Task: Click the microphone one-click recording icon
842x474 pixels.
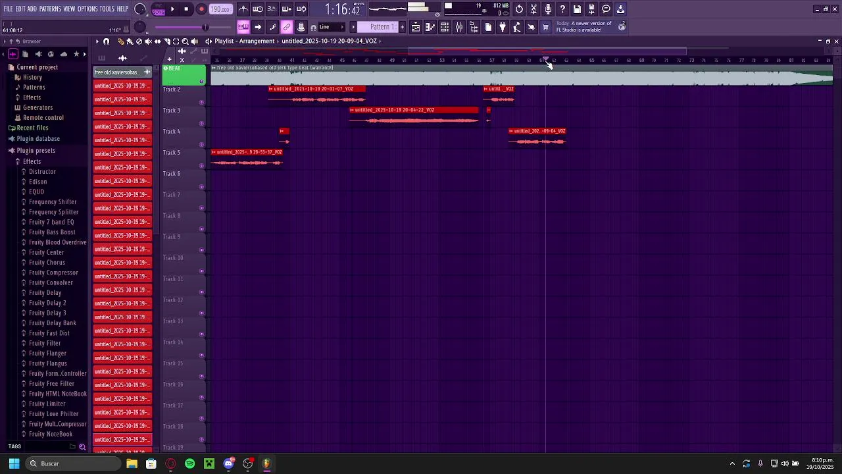Action: (x=548, y=9)
